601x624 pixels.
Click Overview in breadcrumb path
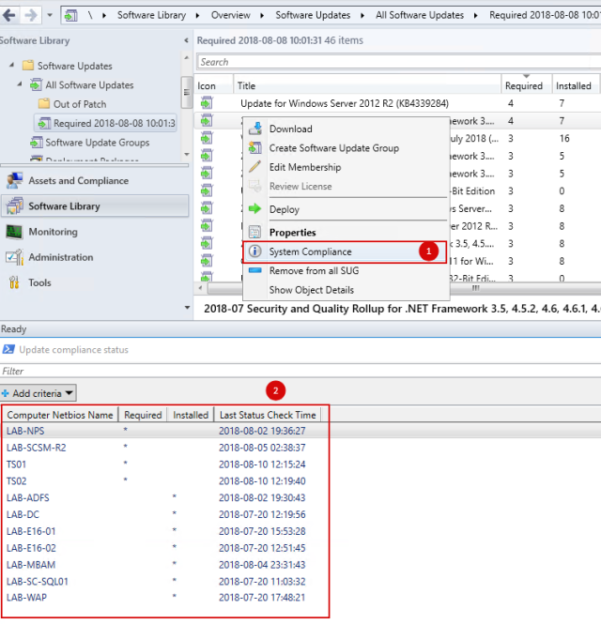click(x=231, y=15)
